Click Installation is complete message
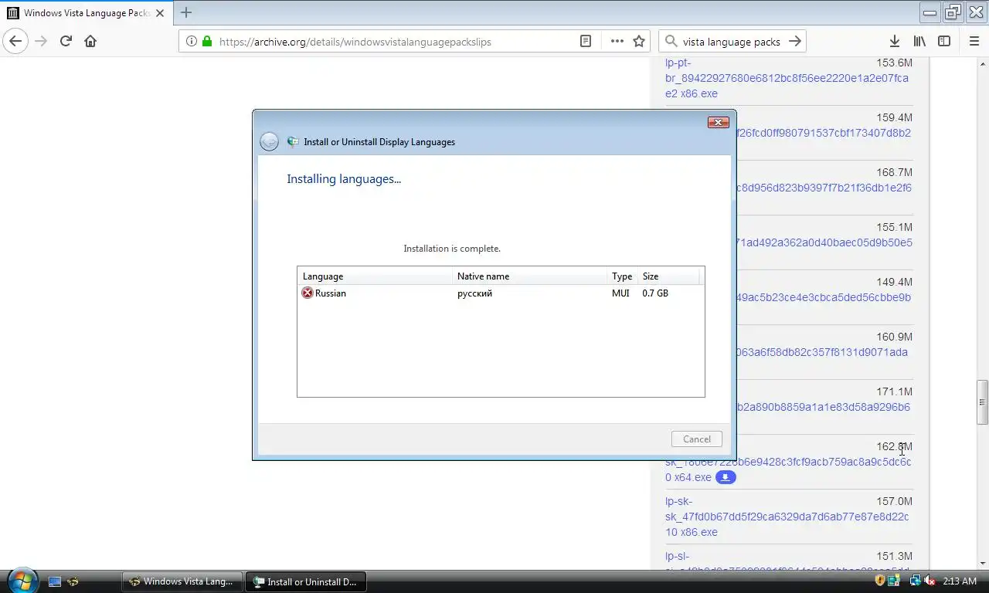 coord(452,249)
